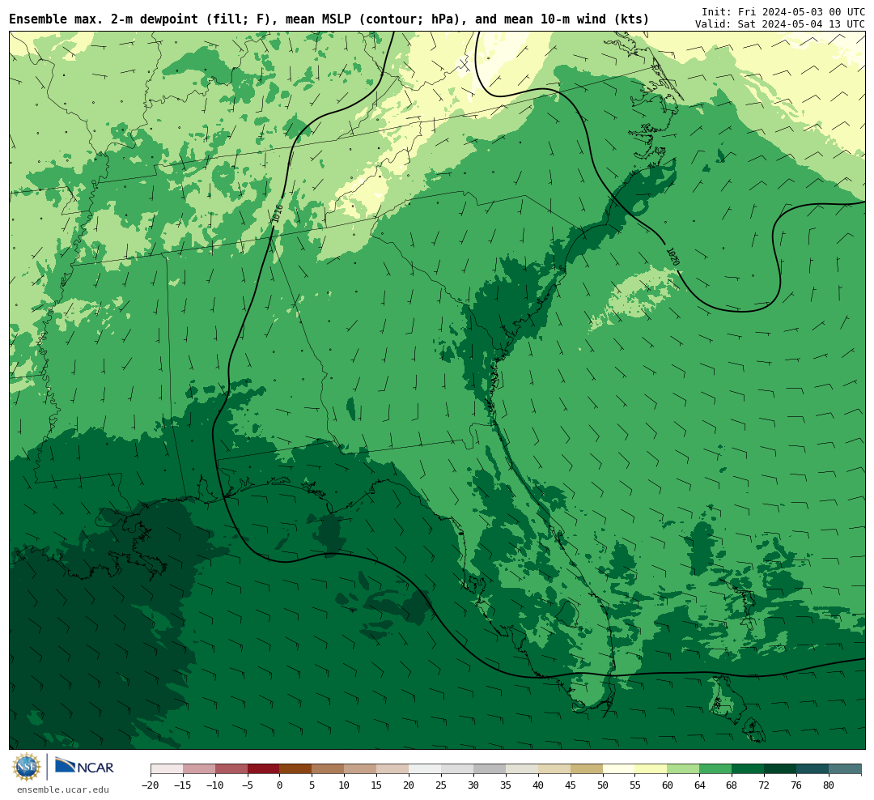Click the 1016 isobar contour label

pos(278,215)
